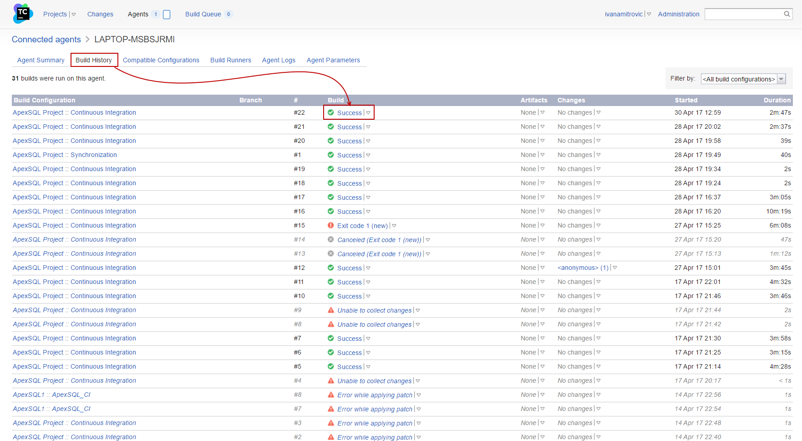
Task: Open the ivanamitrovic user menu dropdown
Action: click(x=649, y=14)
